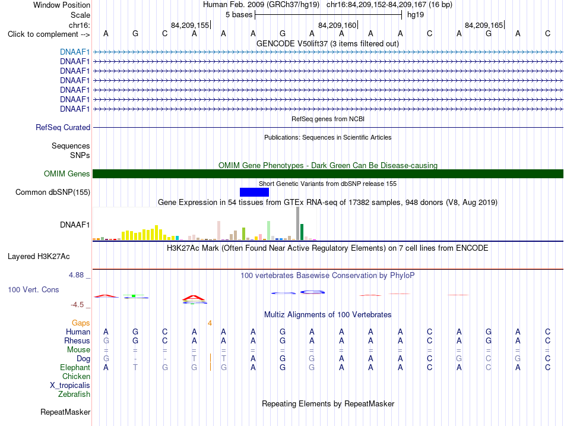Click the tallest gray bar in GTEx chart
The width and height of the screenshot is (564, 426).
click(298, 223)
